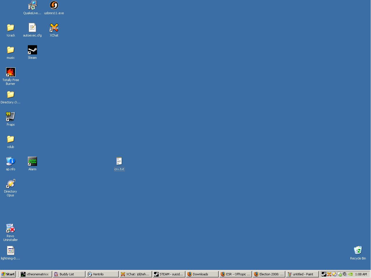The height and width of the screenshot is (278, 371).
Task: Select the vdub folder
Action: pyautogui.click(x=10, y=139)
